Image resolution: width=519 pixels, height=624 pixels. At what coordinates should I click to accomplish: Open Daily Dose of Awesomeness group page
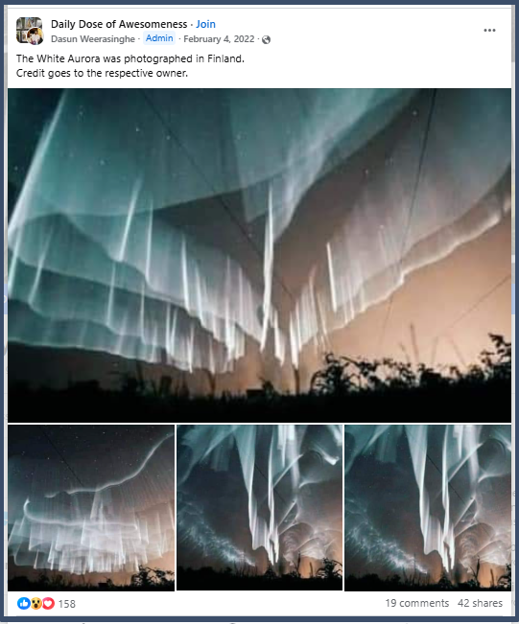119,24
